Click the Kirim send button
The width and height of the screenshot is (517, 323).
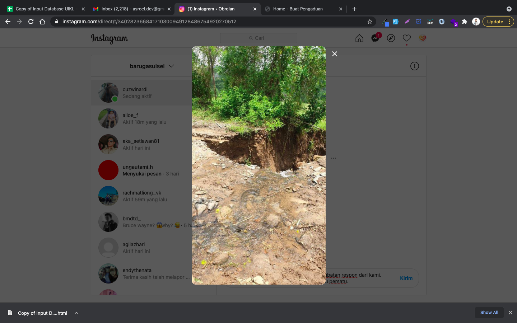click(x=406, y=278)
